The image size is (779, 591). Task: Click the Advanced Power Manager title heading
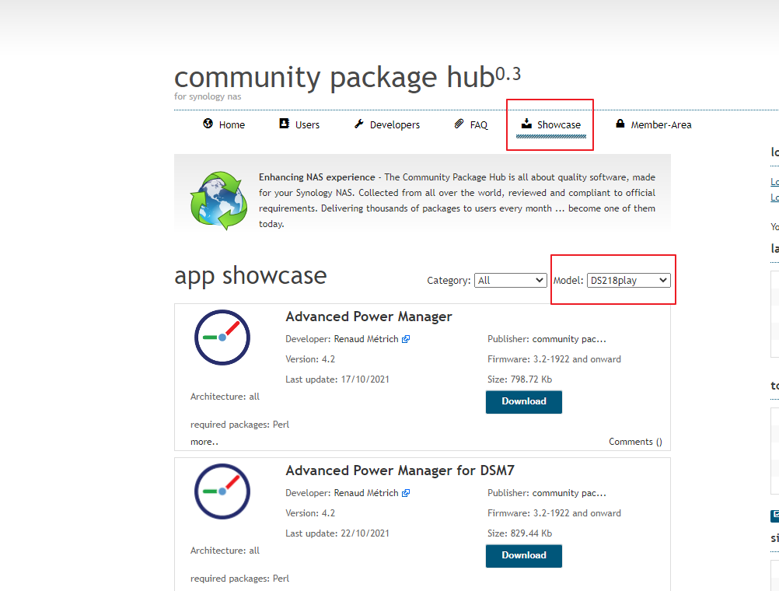[369, 316]
